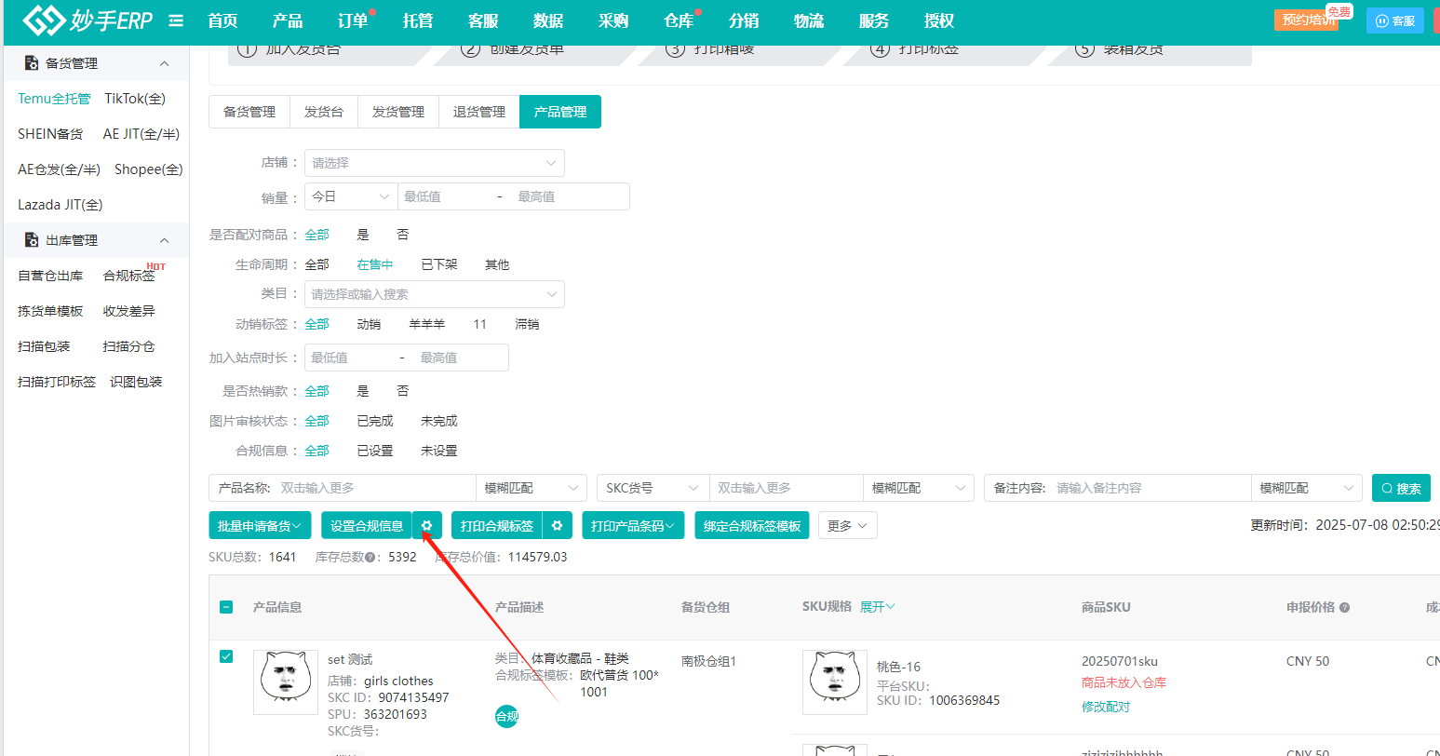Open the 店铺 请选择 dropdown
The width and height of the screenshot is (1440, 756).
click(434, 163)
